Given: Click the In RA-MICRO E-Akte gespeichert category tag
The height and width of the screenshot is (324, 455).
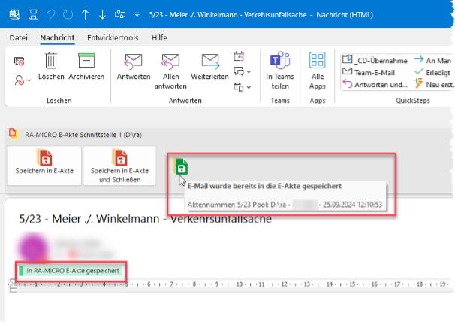Looking at the screenshot, I should point(71,269).
